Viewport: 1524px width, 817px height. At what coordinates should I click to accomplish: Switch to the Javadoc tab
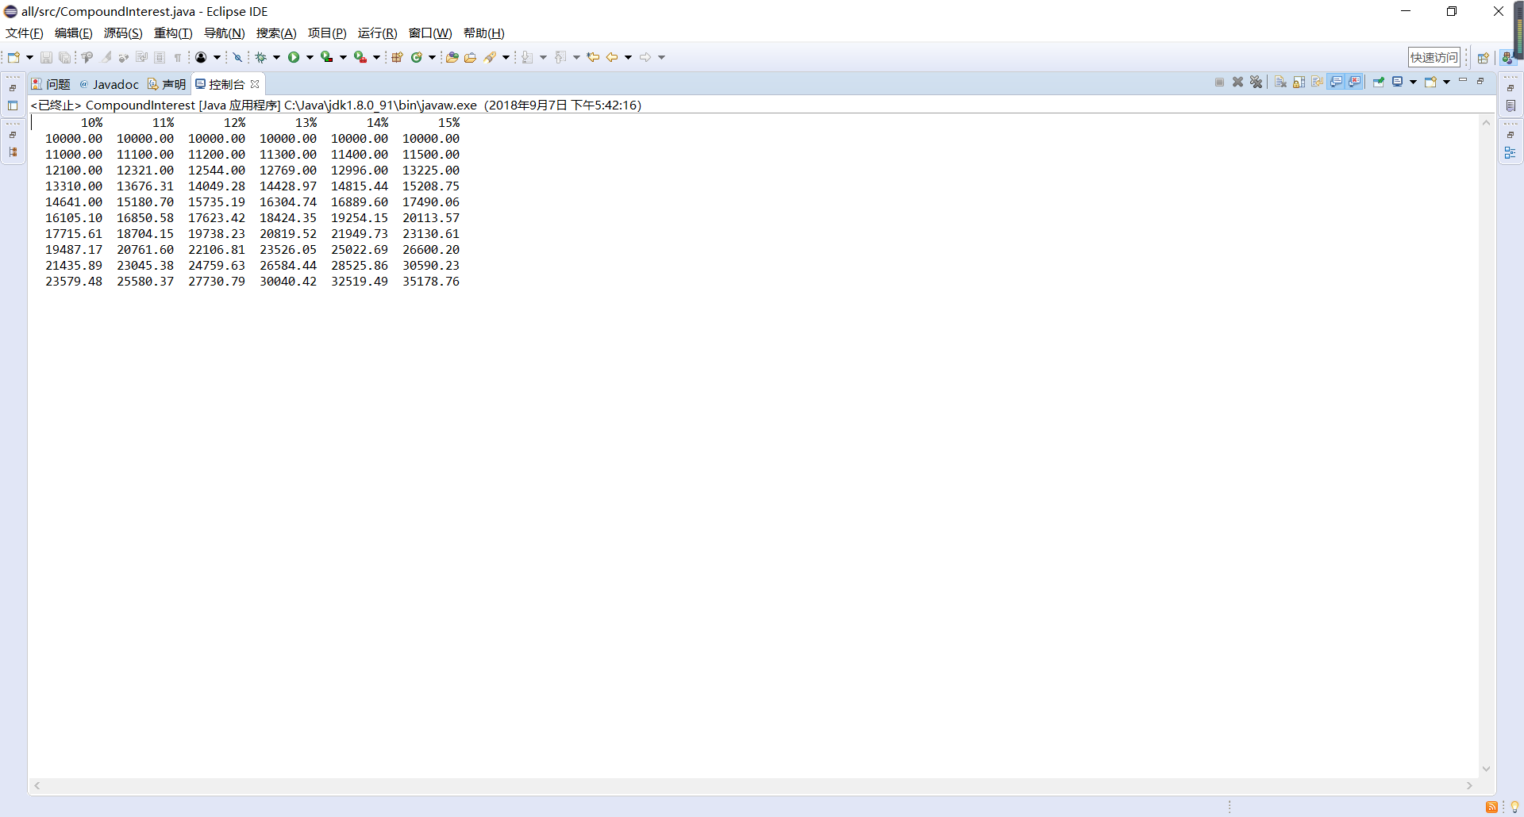click(109, 84)
